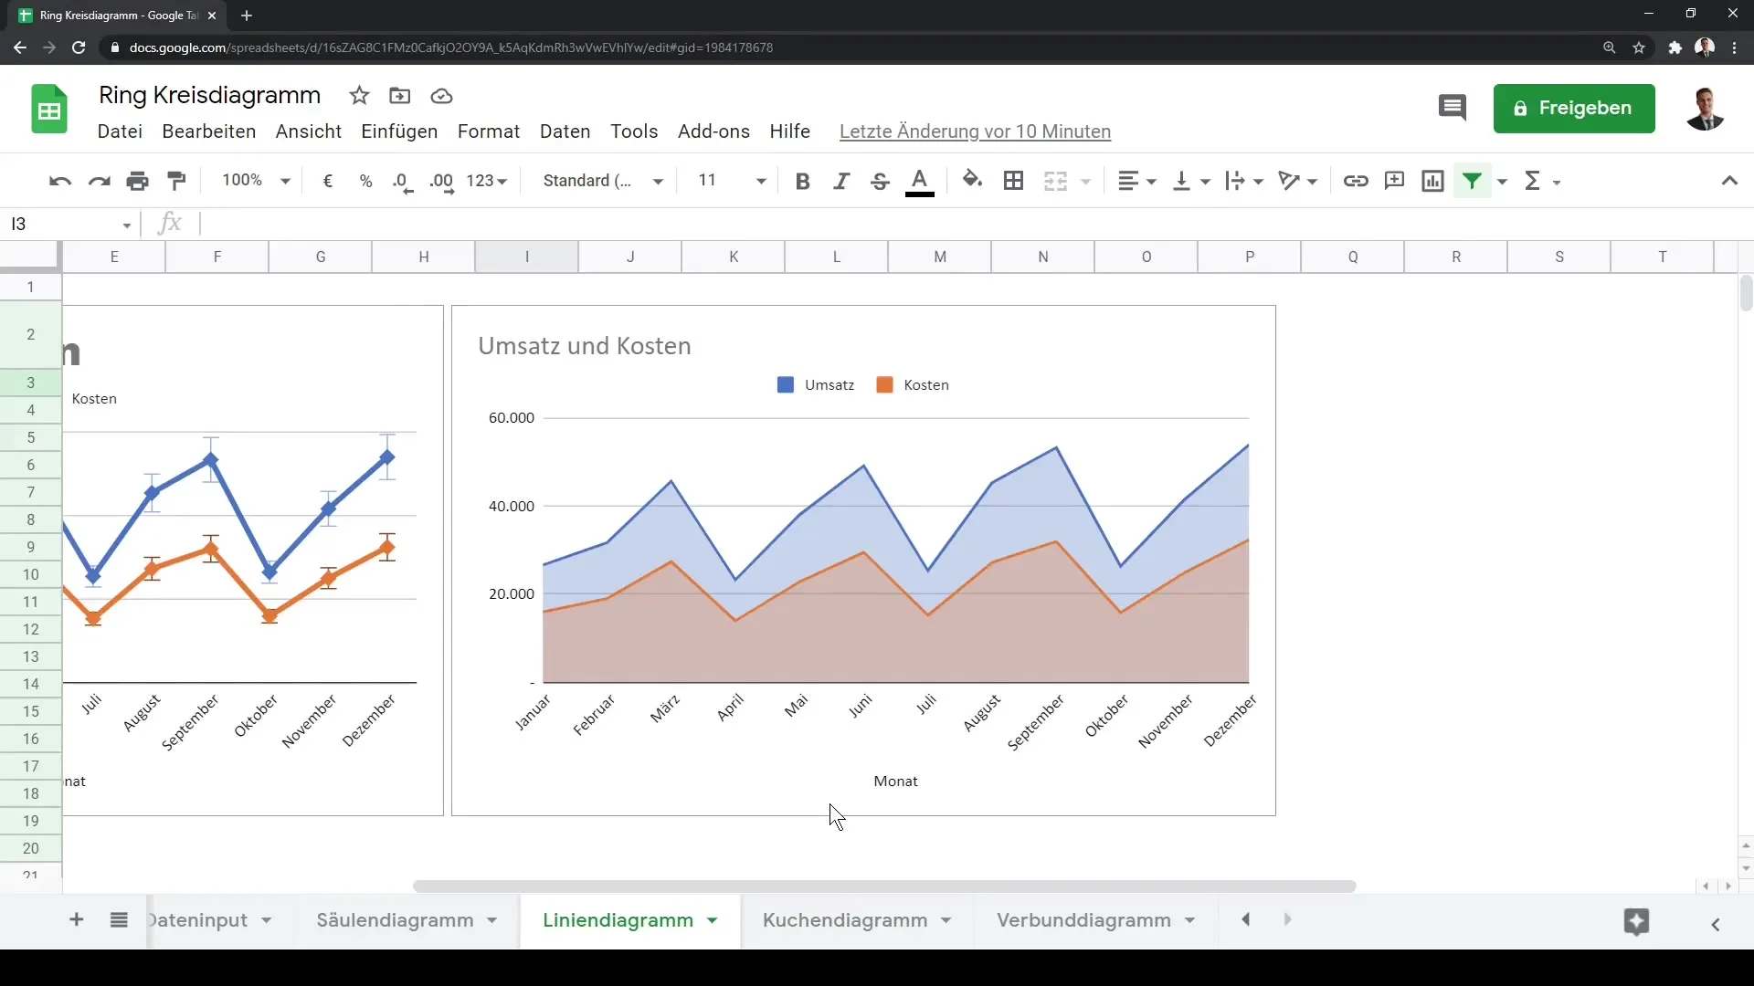This screenshot has width=1754, height=986.
Task: Open the text color picker
Action: coord(920,182)
